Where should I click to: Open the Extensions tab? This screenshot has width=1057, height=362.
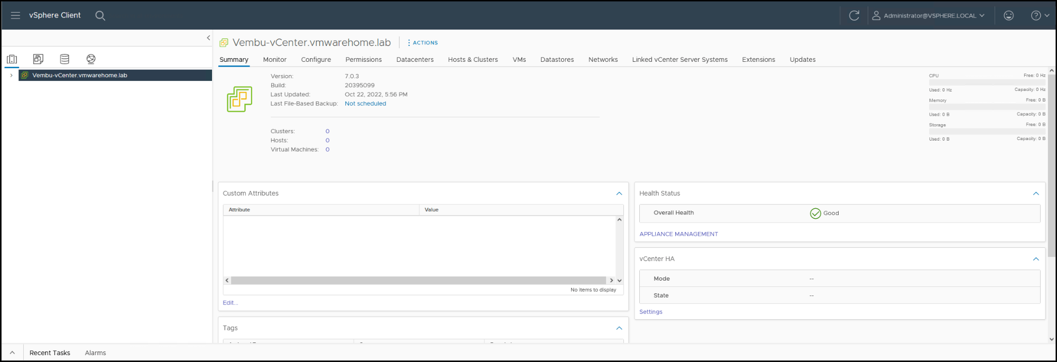coord(758,60)
